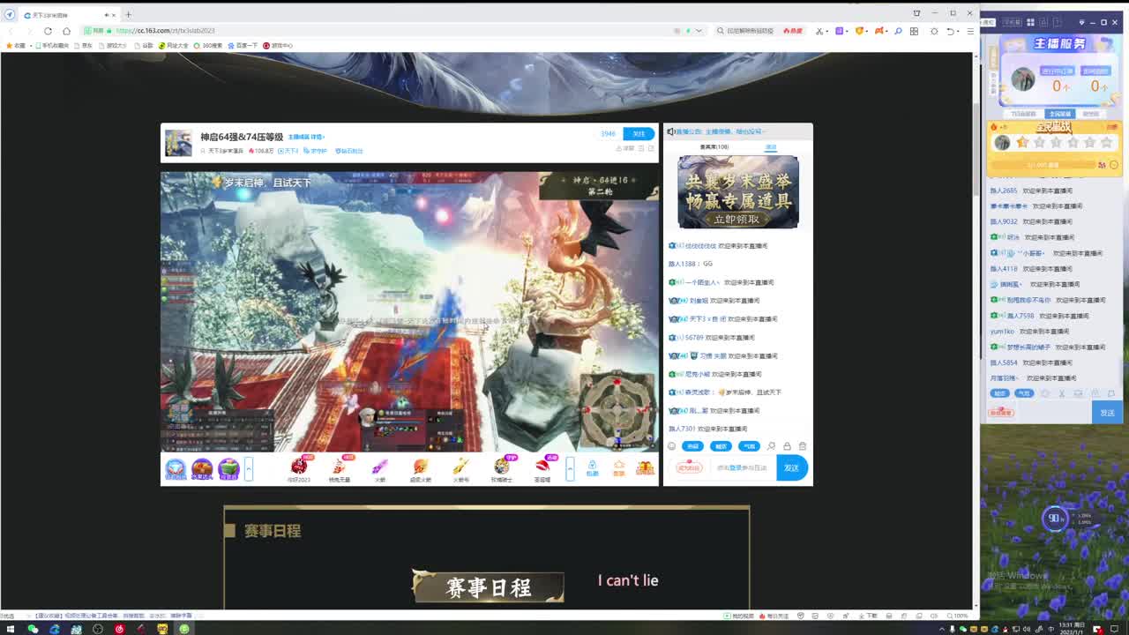Screen dimensions: 1129x635
Task: Open WeChat from the taskbar
Action: click(x=33, y=629)
